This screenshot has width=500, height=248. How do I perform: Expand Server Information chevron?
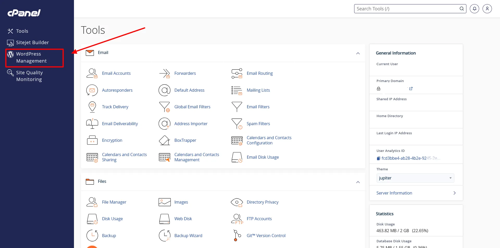pyautogui.click(x=454, y=193)
